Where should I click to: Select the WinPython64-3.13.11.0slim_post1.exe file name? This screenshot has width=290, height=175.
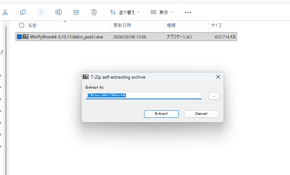point(67,37)
